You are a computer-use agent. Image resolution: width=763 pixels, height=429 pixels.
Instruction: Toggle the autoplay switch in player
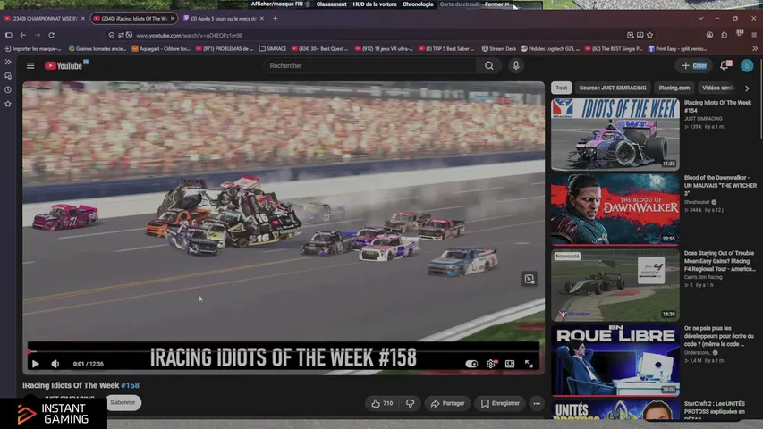coord(471,364)
